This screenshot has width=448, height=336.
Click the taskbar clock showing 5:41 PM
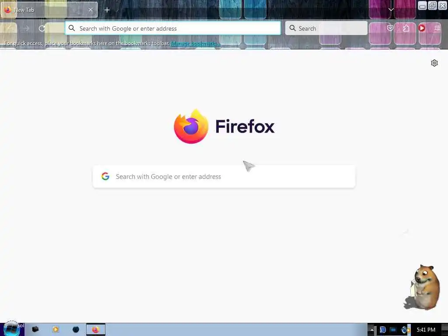pos(426,330)
